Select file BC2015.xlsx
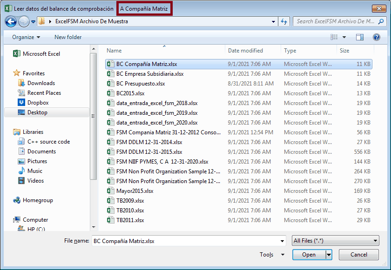The image size is (391, 270). pos(239,93)
